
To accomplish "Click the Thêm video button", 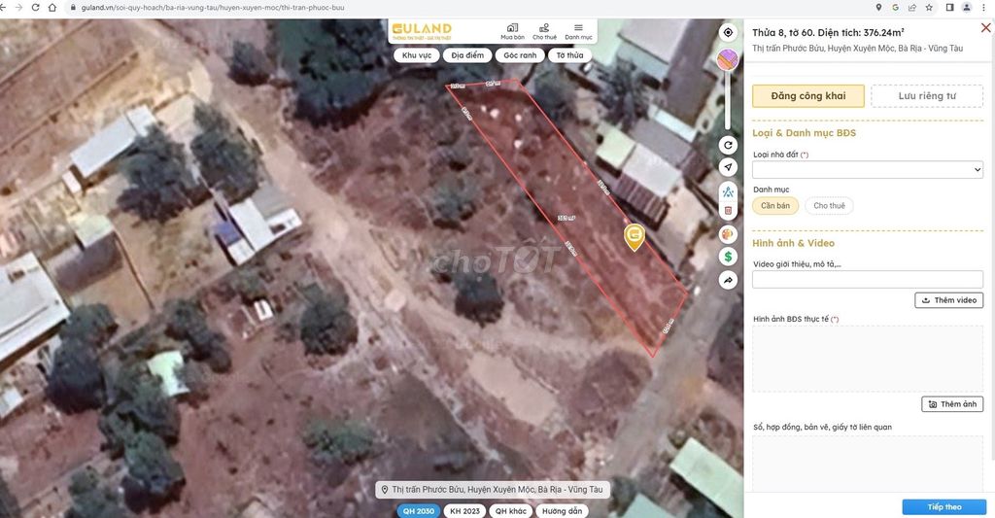I will [948, 300].
